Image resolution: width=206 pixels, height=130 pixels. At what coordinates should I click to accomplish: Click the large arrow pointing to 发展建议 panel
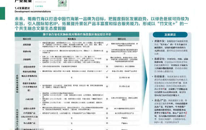tap(144, 79)
